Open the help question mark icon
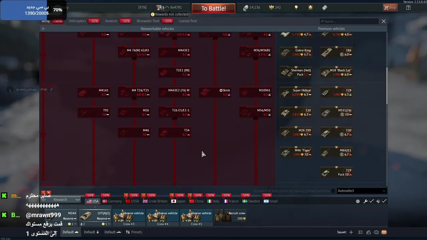The width and height of the screenshot is (427, 240). [x=408, y=7]
